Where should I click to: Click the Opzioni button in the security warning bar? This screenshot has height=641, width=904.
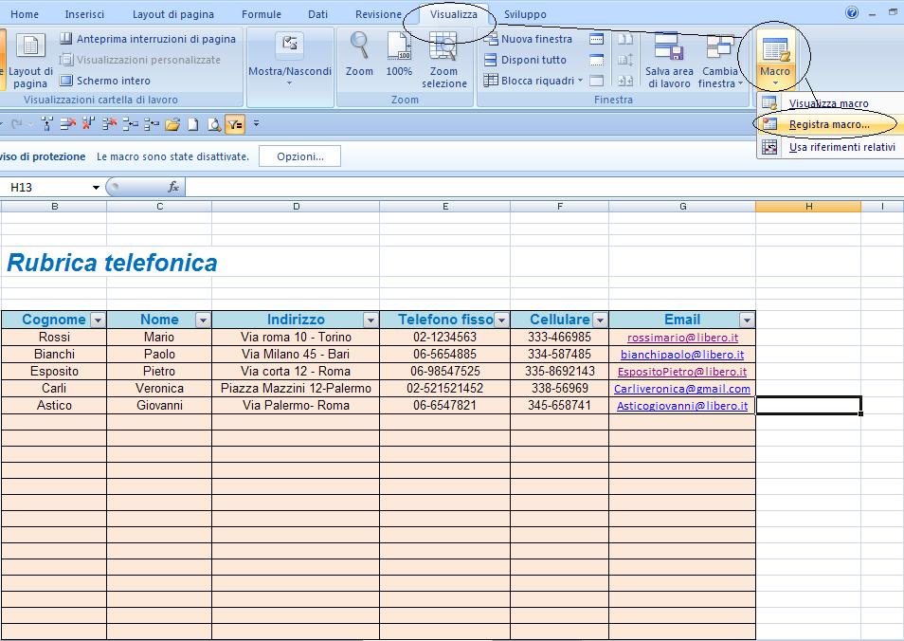(x=299, y=156)
